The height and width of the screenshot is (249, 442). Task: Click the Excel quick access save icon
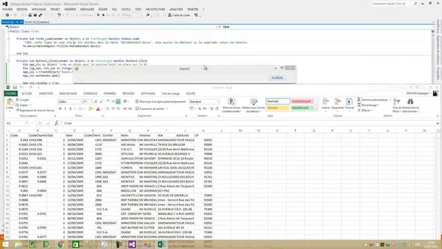[15, 88]
